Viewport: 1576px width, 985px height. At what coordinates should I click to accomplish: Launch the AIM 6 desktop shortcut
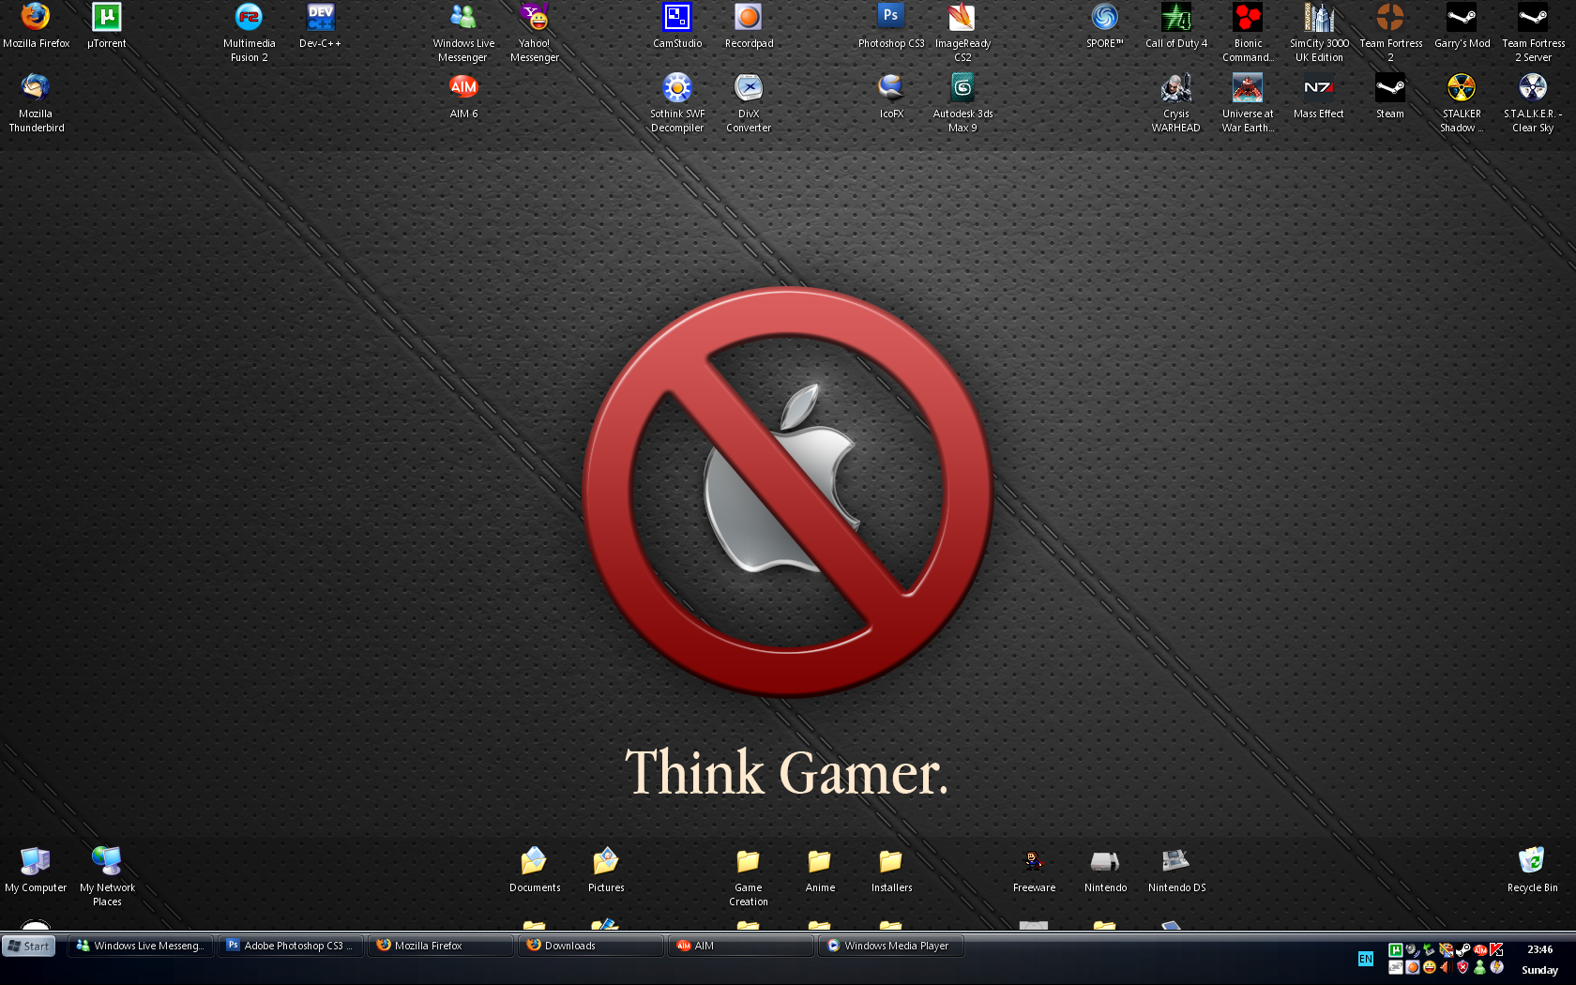(x=463, y=96)
